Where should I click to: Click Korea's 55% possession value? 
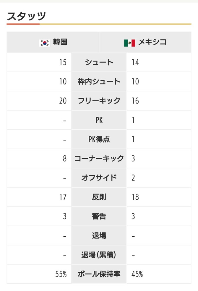(x=61, y=274)
